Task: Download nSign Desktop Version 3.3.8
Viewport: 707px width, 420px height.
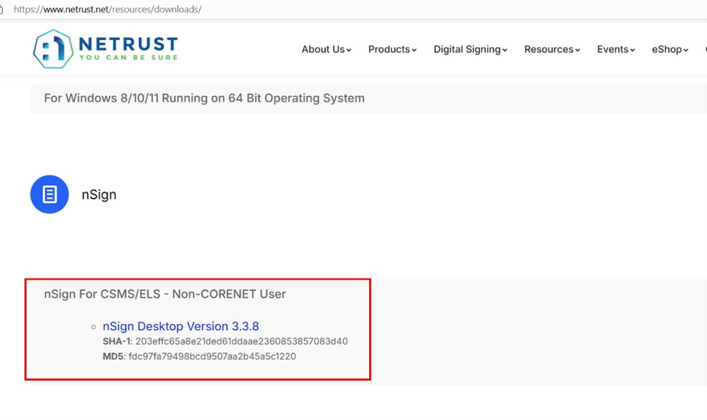Action: point(180,326)
